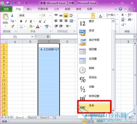Image resolution: width=137 pixels, height=124 pixels.
Task: Expand the Name Box dropdown arrow
Action: click(x=32, y=37)
